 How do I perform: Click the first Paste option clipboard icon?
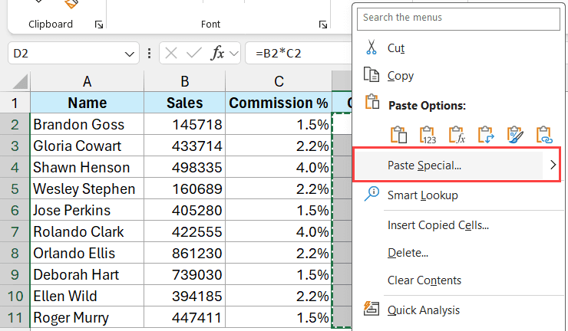coord(398,136)
